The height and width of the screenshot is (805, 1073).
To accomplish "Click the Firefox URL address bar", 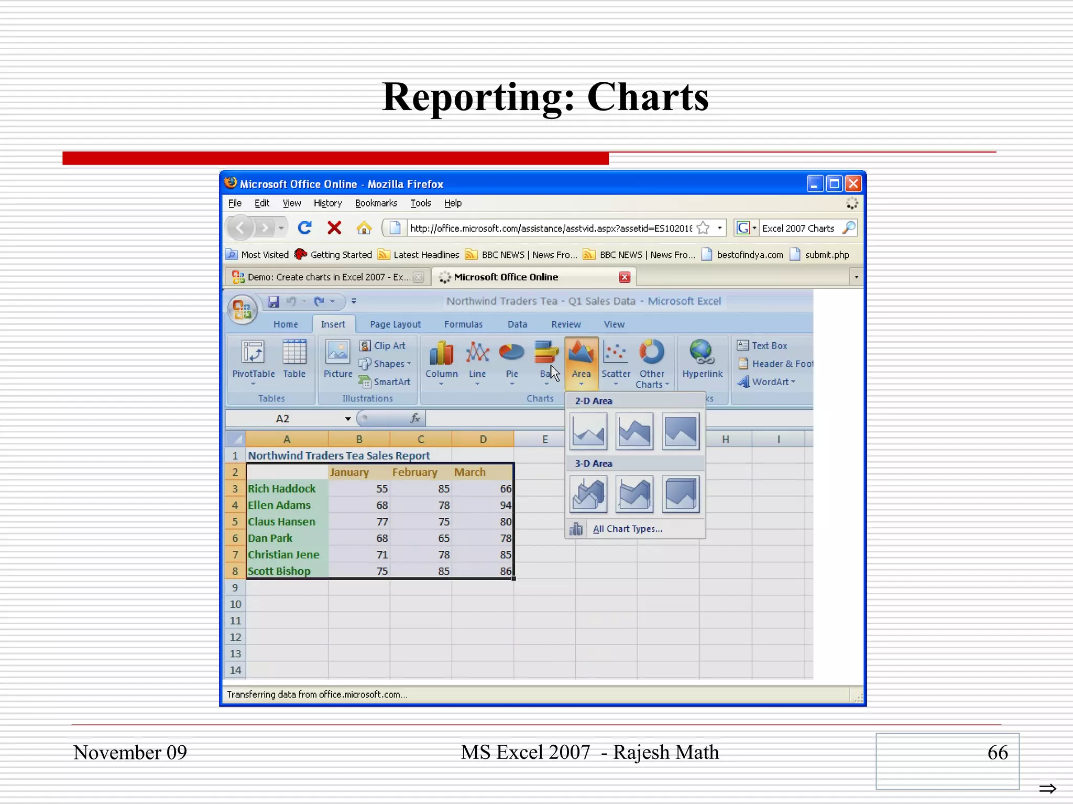I will pyautogui.click(x=550, y=228).
